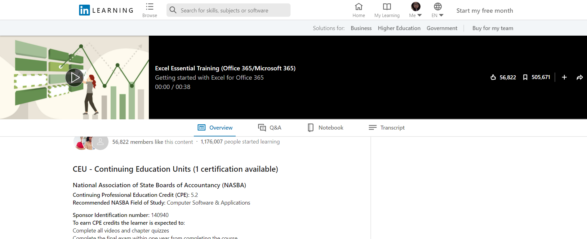587x239 pixels.
Task: Add course with plus icon
Action: coord(564,77)
